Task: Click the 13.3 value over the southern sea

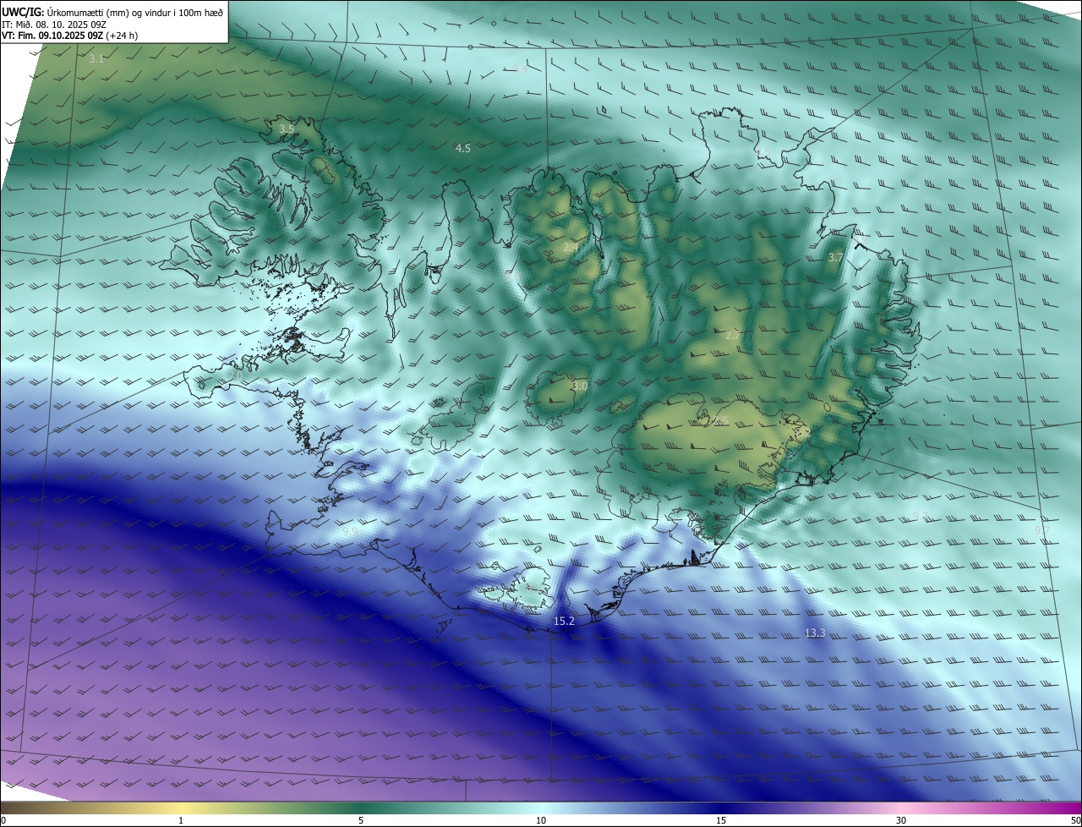Action: pos(815,633)
